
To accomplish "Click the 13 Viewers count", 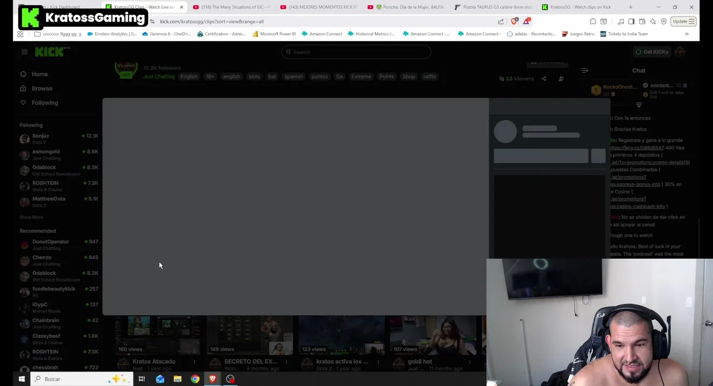I will point(517,79).
